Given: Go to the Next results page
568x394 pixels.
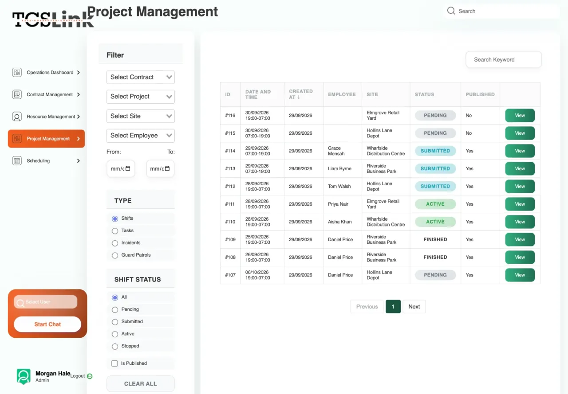Looking at the screenshot, I should point(414,307).
